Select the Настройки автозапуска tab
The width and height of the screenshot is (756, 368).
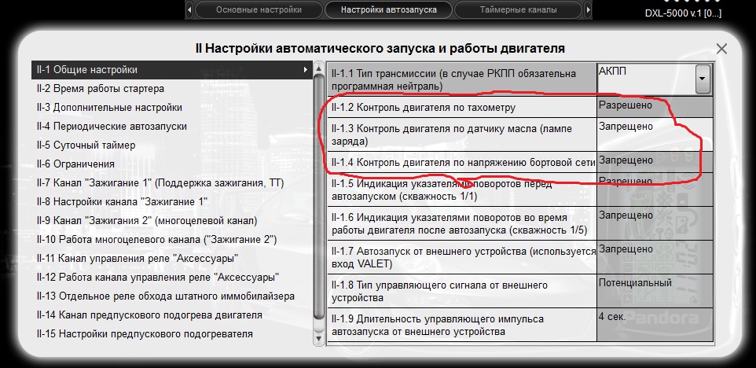pos(389,9)
